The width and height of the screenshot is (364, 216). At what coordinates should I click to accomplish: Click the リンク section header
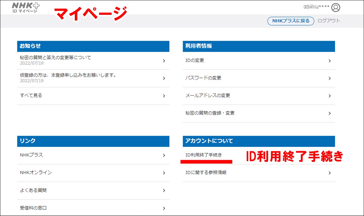pyautogui.click(x=93, y=141)
